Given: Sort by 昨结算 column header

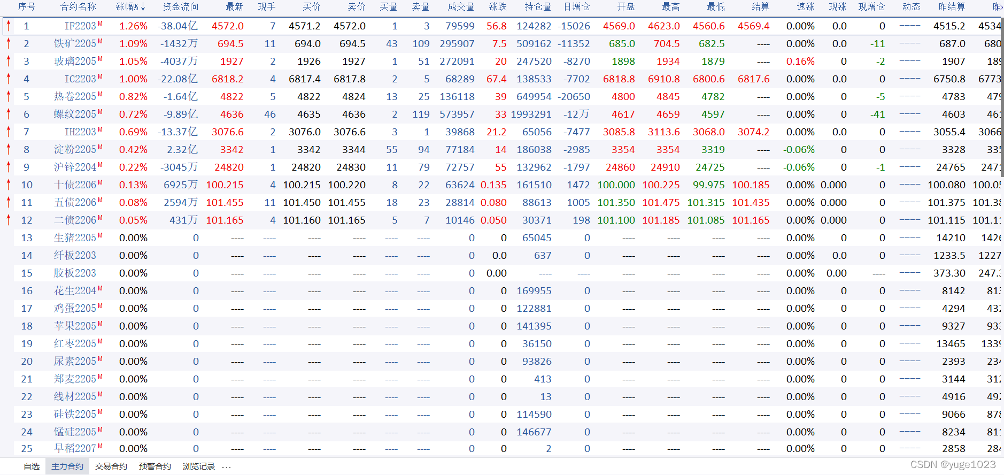Looking at the screenshot, I should pos(952,6).
